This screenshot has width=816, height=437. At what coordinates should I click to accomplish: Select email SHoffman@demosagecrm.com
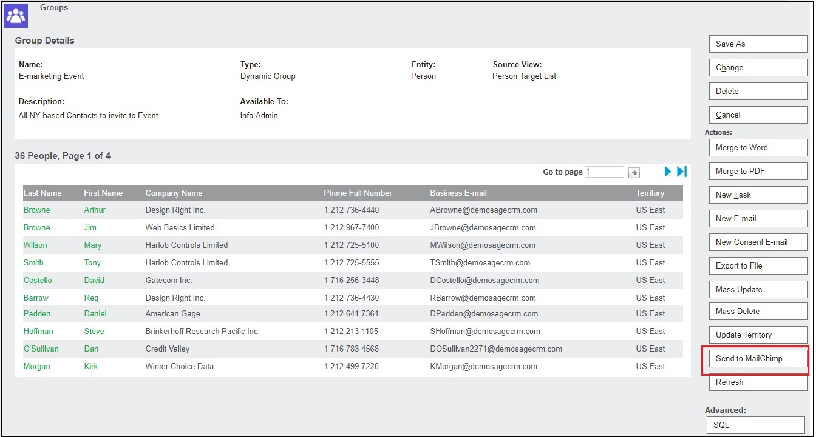pyautogui.click(x=485, y=331)
